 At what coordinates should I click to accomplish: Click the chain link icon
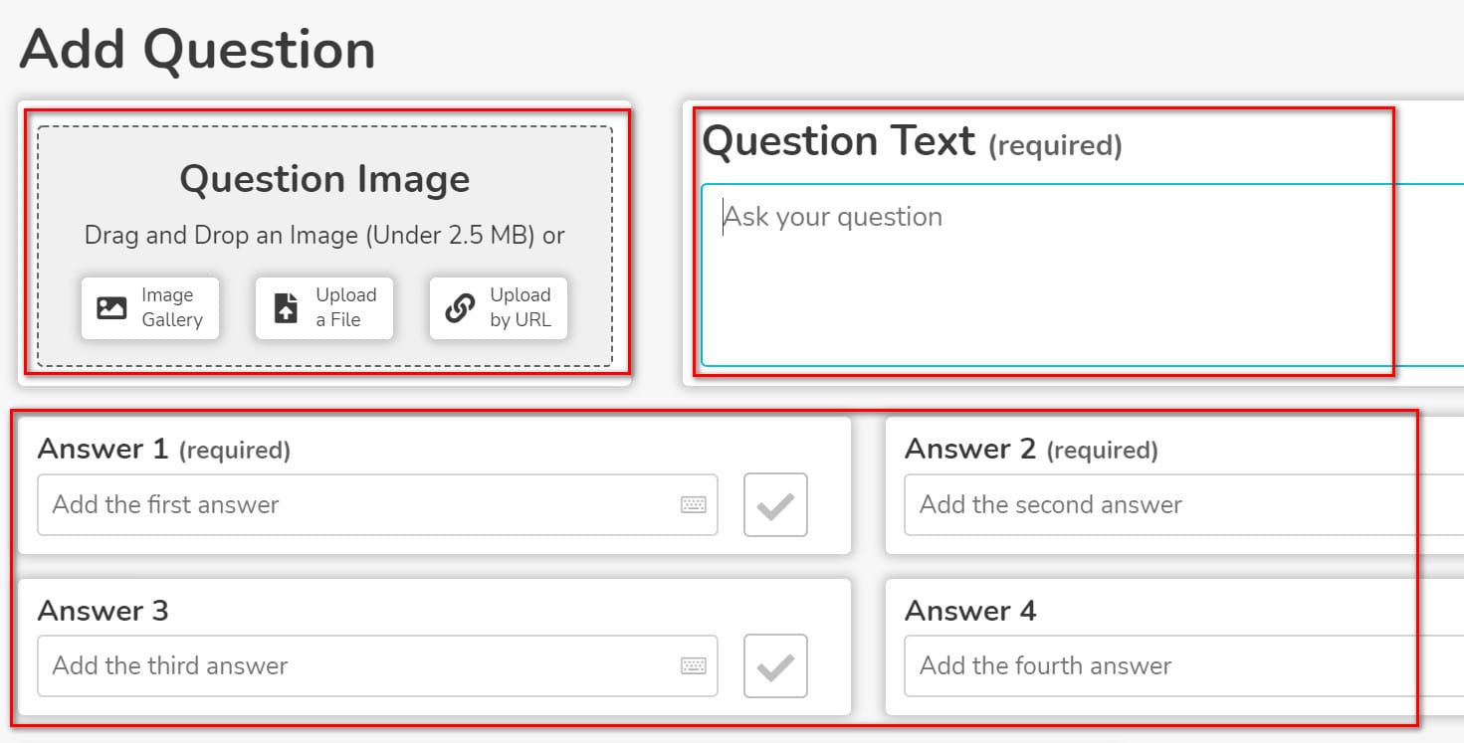(x=460, y=308)
